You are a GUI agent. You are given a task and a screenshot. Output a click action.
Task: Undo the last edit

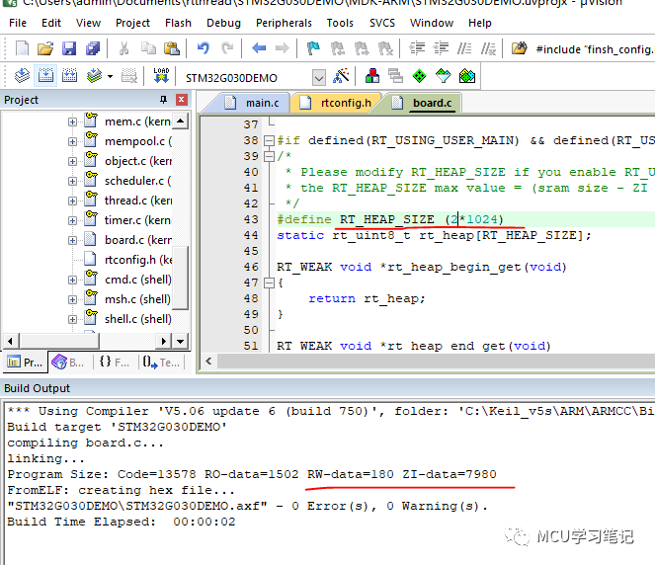[x=203, y=48]
